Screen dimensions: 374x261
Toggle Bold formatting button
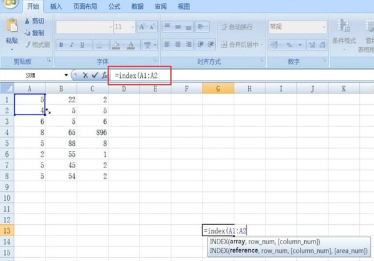click(x=62, y=45)
